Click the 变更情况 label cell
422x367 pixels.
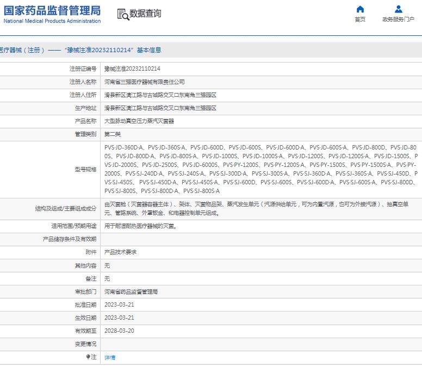pyautogui.click(x=50, y=344)
